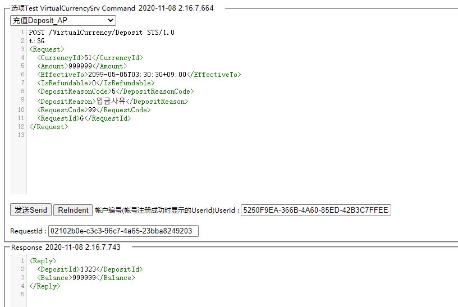The height and width of the screenshot is (307, 458).
Task: Click the IsRefundable element line
Action: click(x=95, y=83)
